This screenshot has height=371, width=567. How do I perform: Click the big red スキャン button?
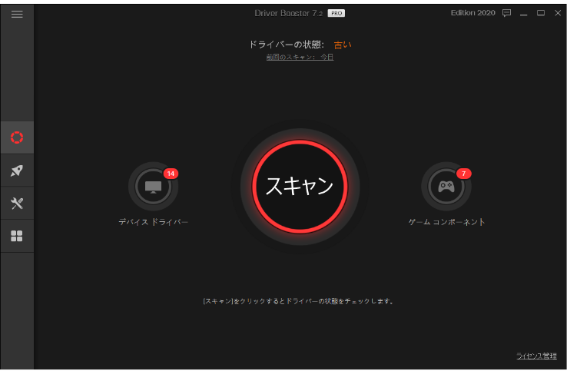[x=300, y=187]
